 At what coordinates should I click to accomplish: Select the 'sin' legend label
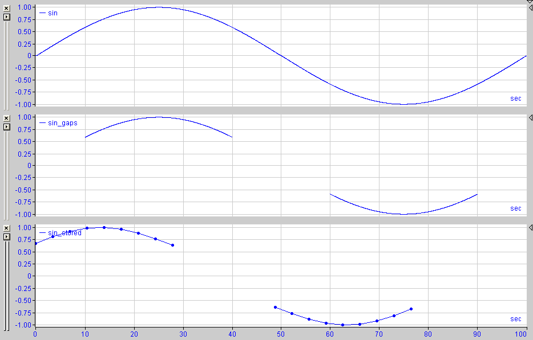pos(53,13)
